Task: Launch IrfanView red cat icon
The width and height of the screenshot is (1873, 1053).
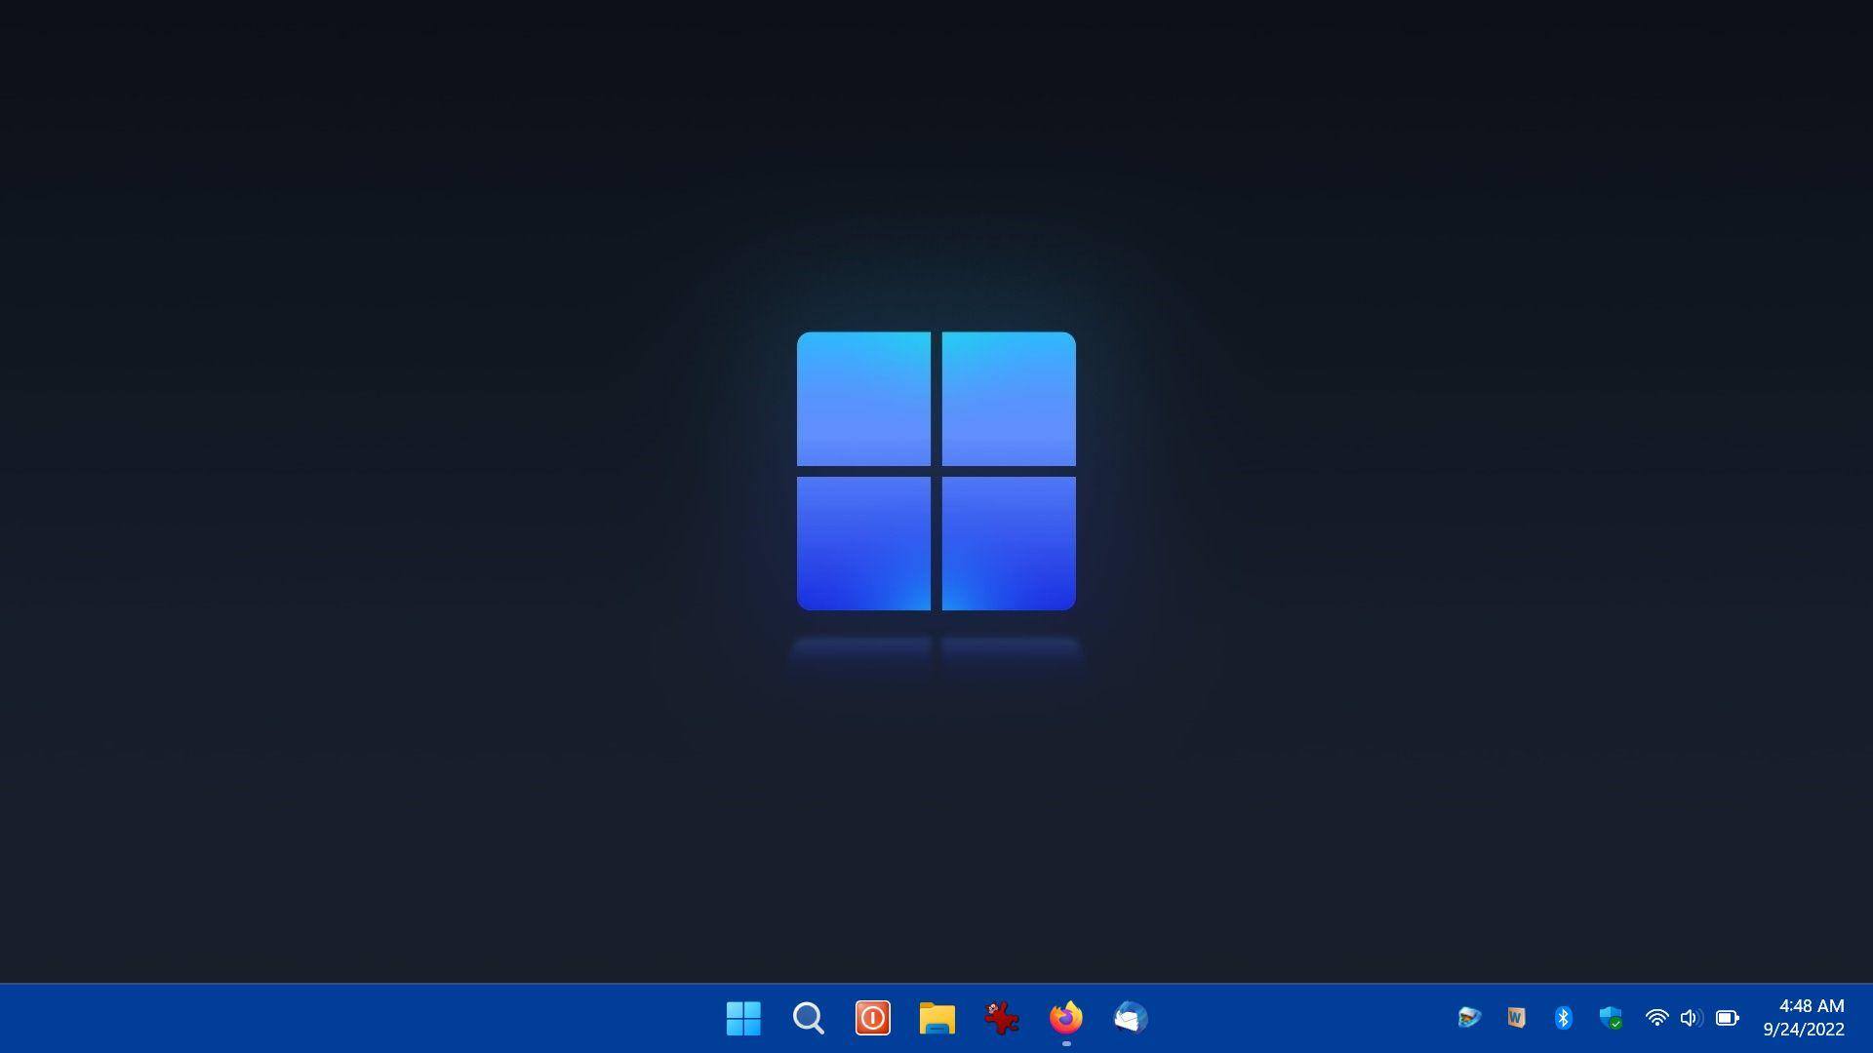Action: point(1001,1018)
